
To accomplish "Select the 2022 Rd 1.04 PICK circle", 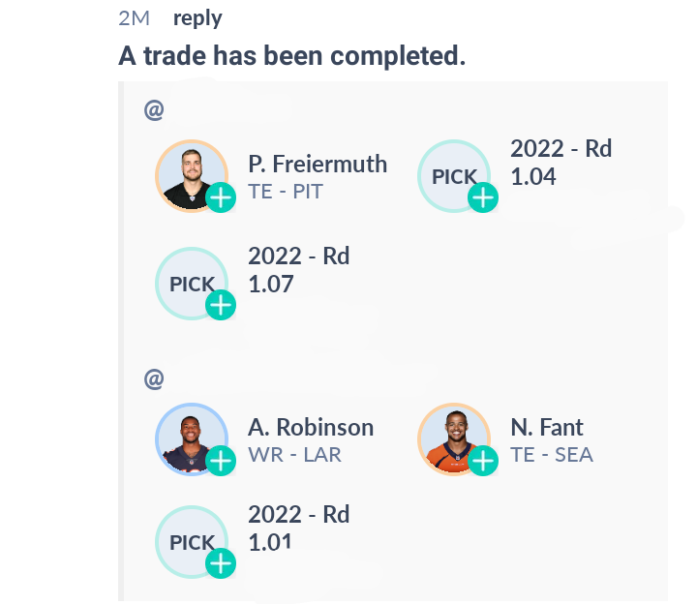I will coord(454,176).
